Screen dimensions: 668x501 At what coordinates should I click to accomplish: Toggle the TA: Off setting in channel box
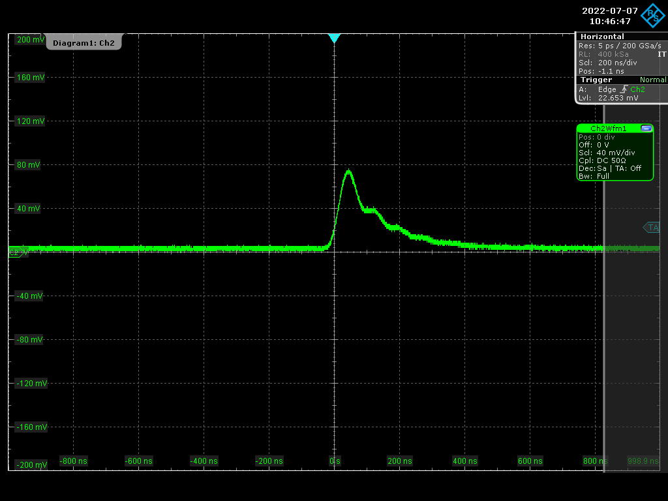coord(626,168)
